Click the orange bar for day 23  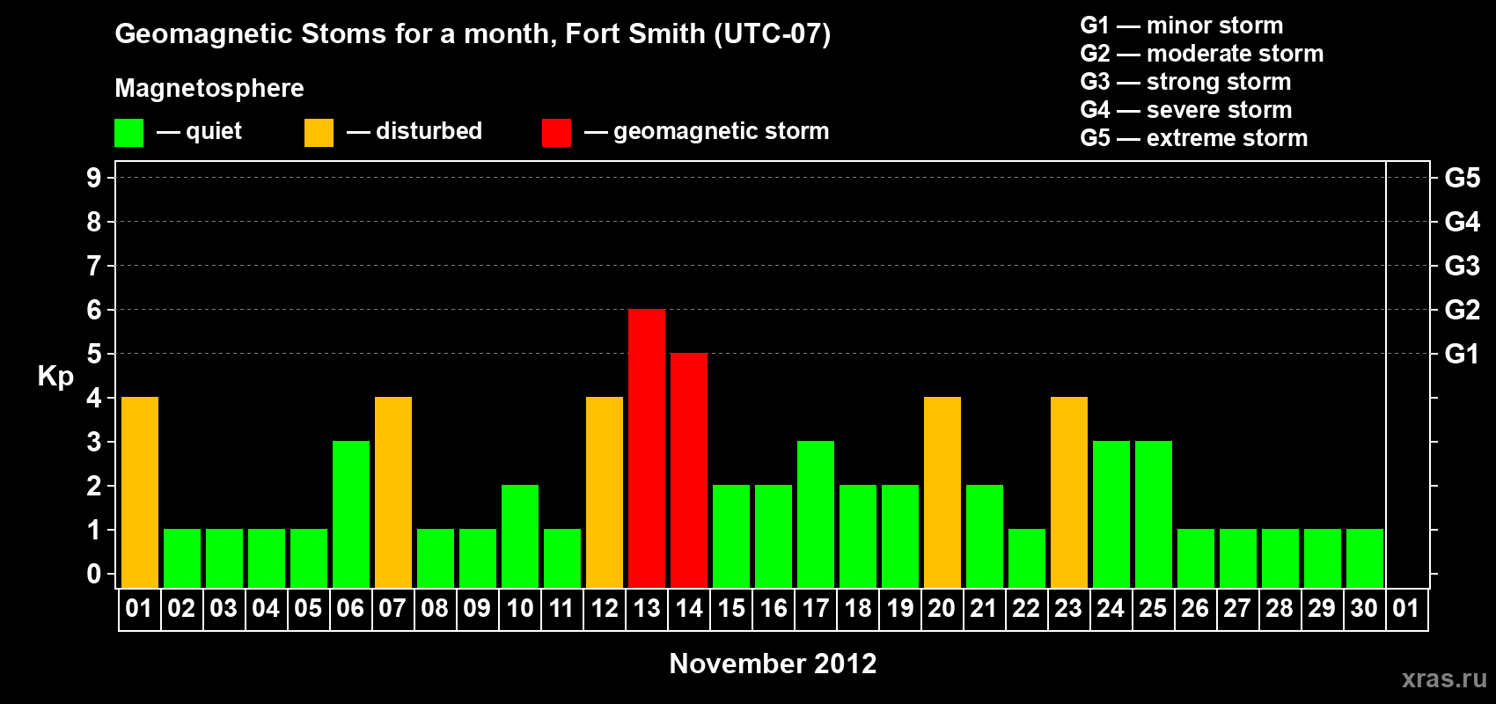(1069, 492)
